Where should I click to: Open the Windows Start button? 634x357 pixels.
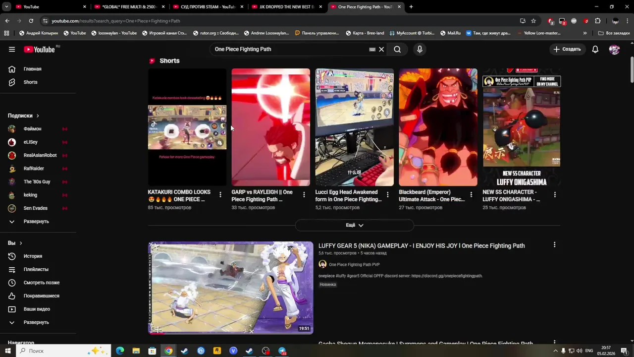(8, 351)
